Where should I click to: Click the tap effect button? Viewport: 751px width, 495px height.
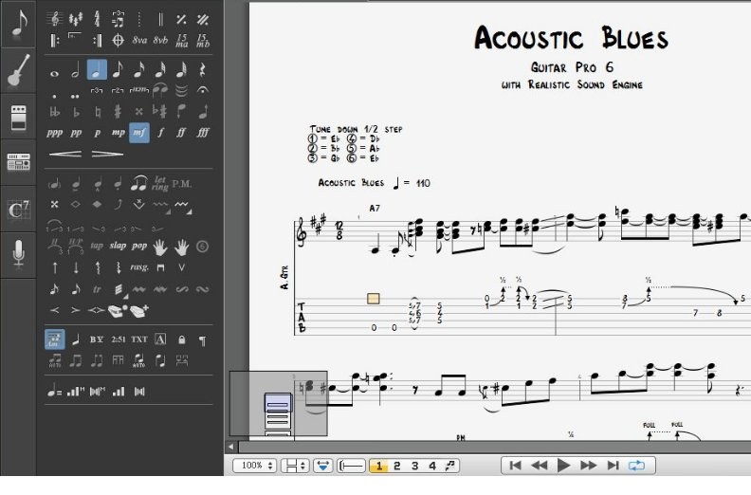coord(97,246)
